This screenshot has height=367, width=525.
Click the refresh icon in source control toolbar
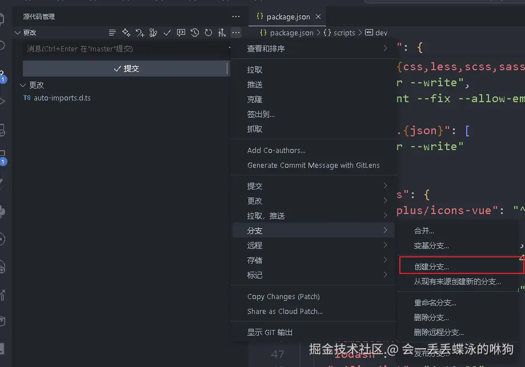[x=209, y=33]
